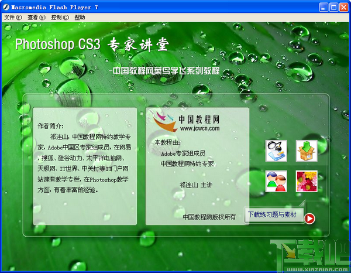The width and height of the screenshot is (351, 273).
Task: Click the Adobe专家组成员 text line
Action: point(183,153)
